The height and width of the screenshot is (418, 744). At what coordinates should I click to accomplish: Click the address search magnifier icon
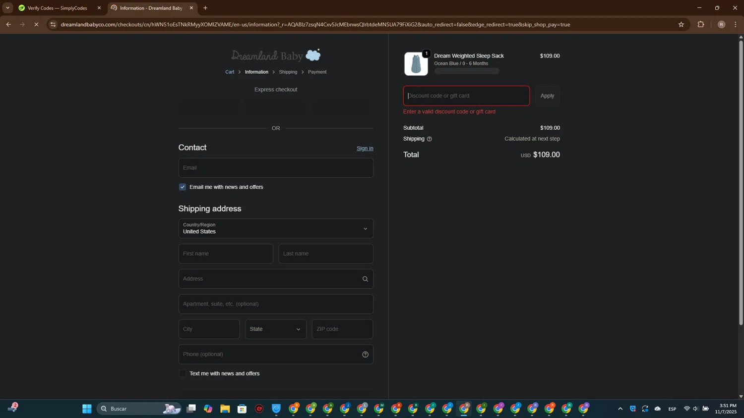(365, 279)
